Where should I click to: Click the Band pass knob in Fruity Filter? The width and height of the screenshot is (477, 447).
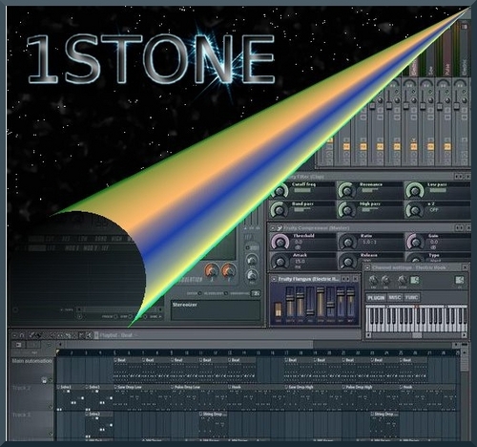pos(280,210)
